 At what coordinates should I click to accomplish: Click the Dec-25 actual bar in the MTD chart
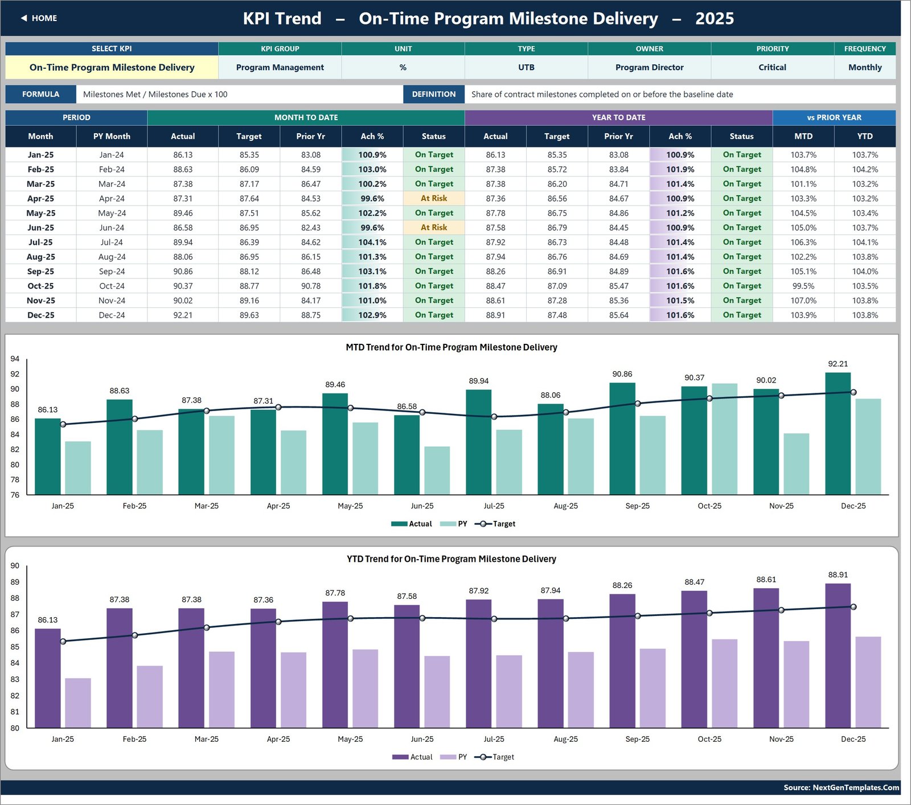coord(838,433)
